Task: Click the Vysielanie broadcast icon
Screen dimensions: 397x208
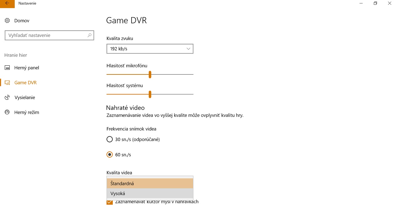Action: [7, 98]
